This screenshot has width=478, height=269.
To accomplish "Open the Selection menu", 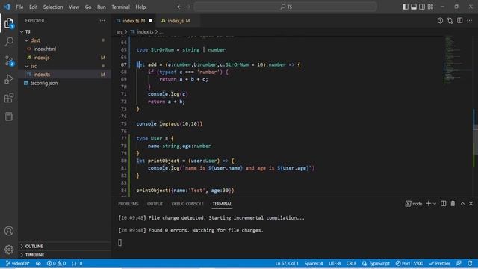I will pos(53,7).
